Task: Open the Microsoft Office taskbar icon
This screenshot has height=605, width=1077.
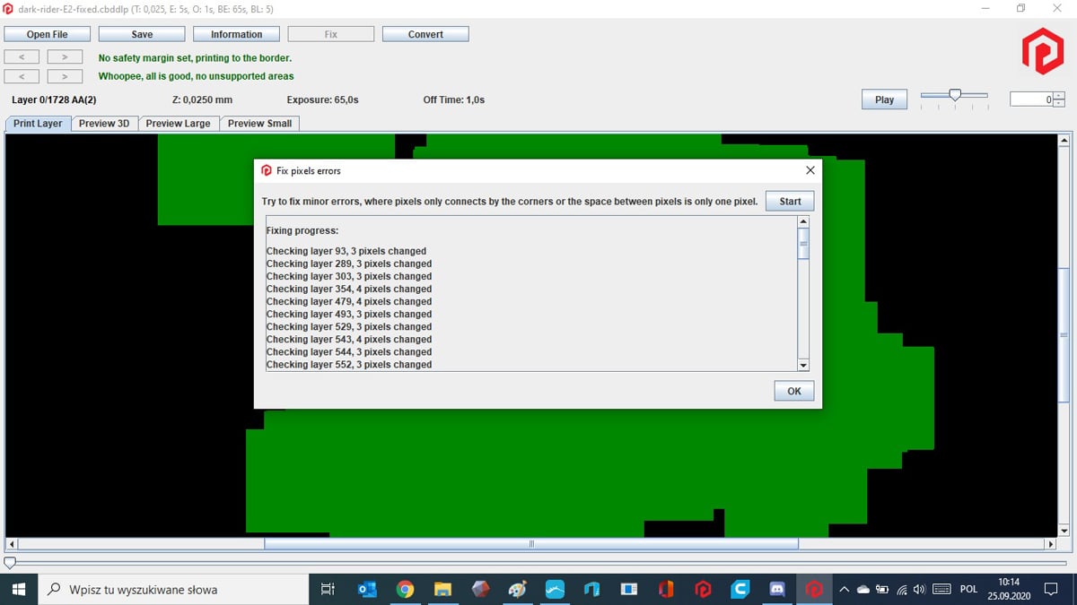Action: 666,589
